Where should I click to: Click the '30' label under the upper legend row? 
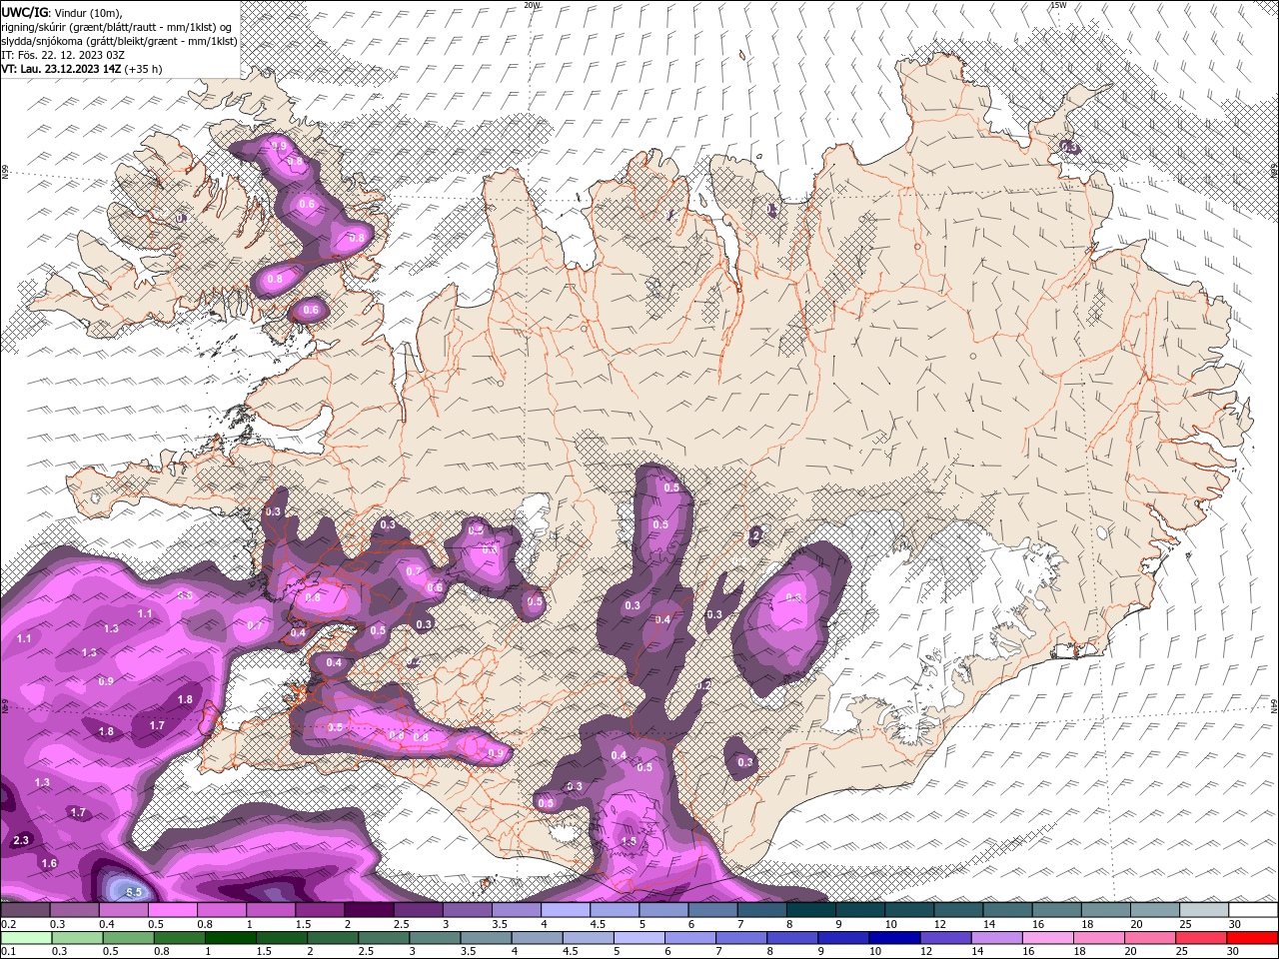pyautogui.click(x=1235, y=924)
